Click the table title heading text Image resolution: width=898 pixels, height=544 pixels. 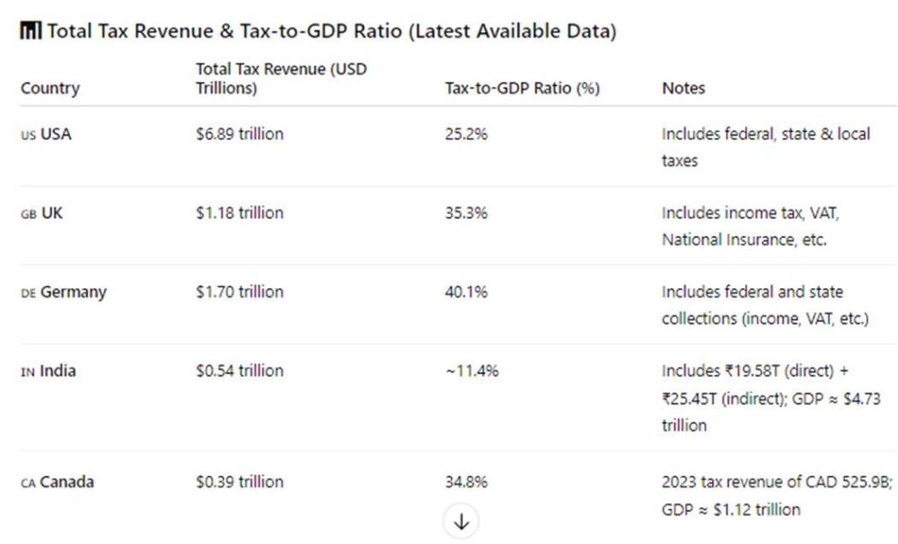tap(331, 32)
